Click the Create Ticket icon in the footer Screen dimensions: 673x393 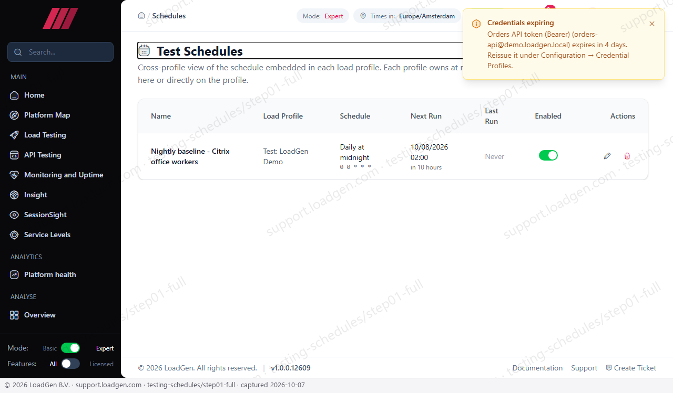pyautogui.click(x=609, y=368)
